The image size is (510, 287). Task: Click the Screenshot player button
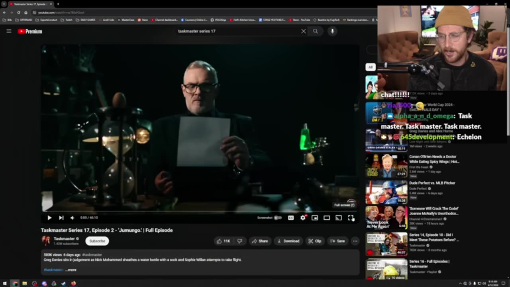click(265, 218)
